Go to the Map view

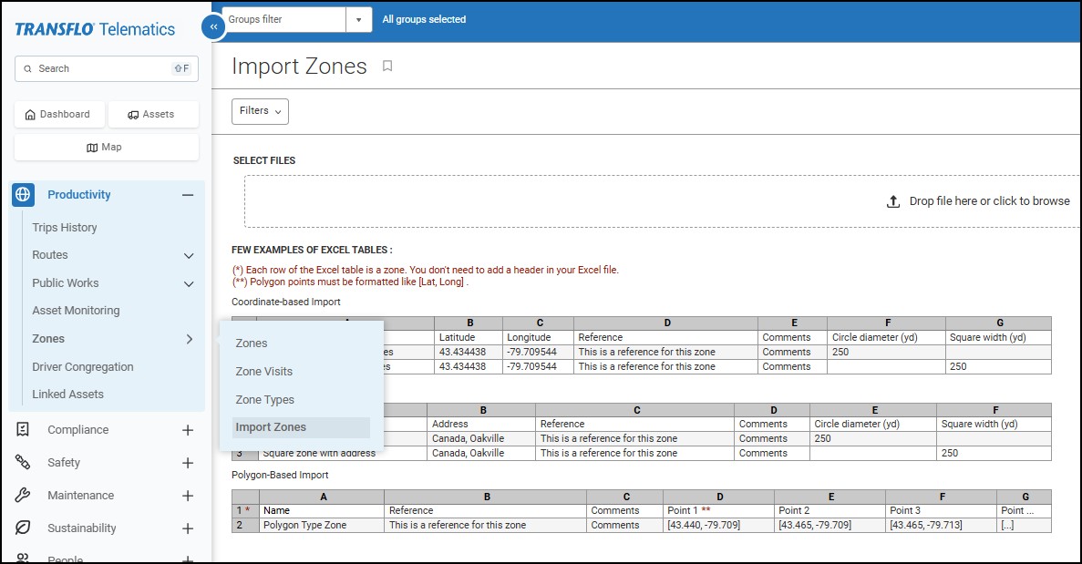[106, 148]
